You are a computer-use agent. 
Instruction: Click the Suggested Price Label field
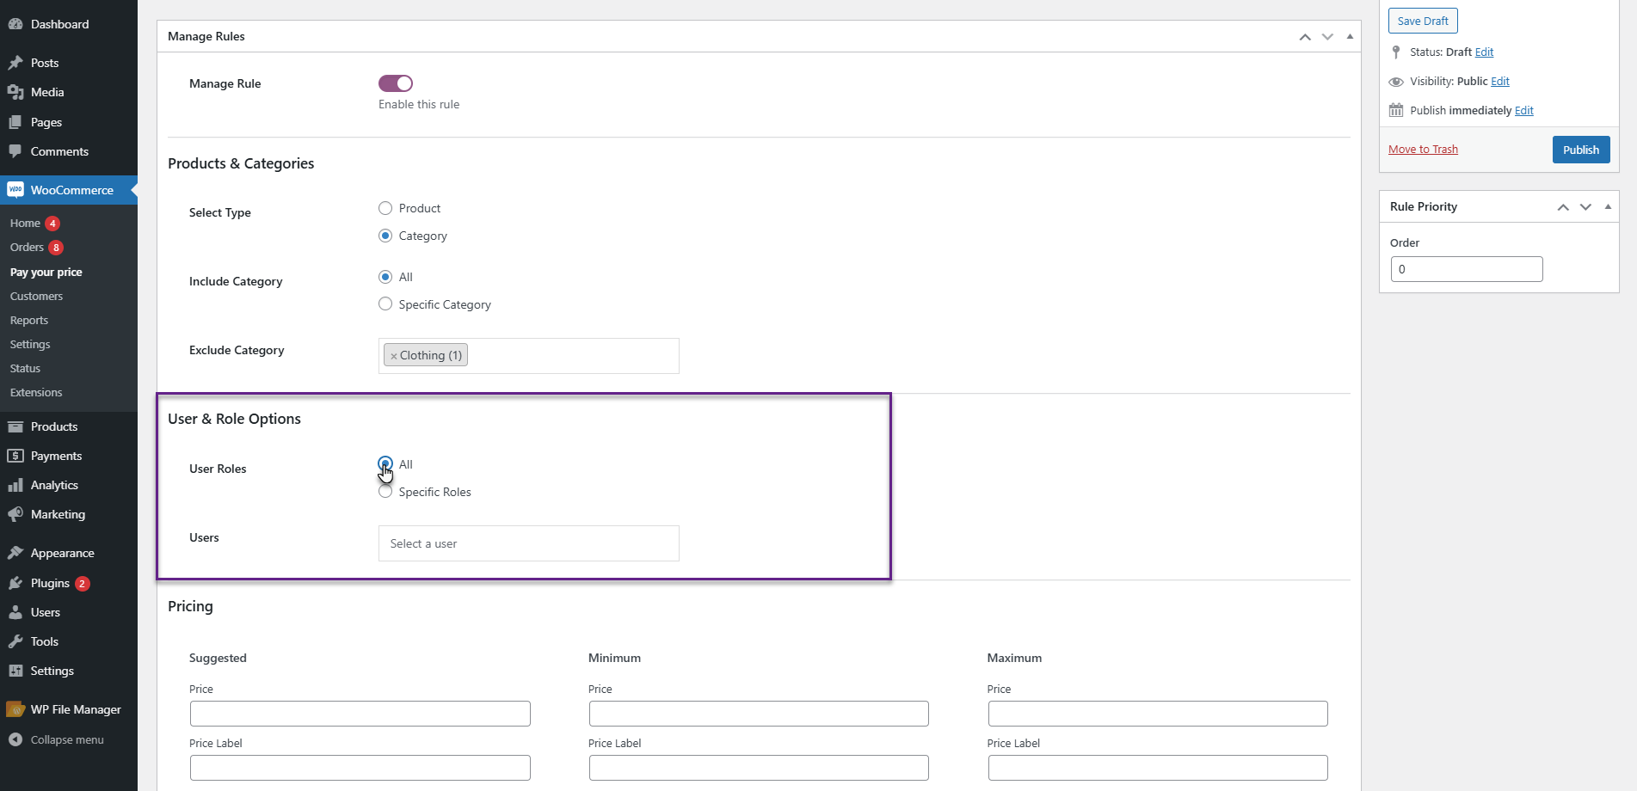point(360,768)
